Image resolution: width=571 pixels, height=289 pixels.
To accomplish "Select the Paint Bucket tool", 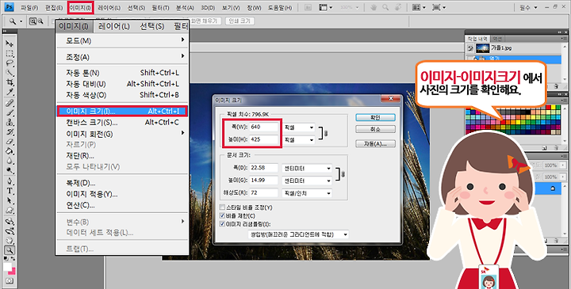I will pyautogui.click(x=10, y=151).
